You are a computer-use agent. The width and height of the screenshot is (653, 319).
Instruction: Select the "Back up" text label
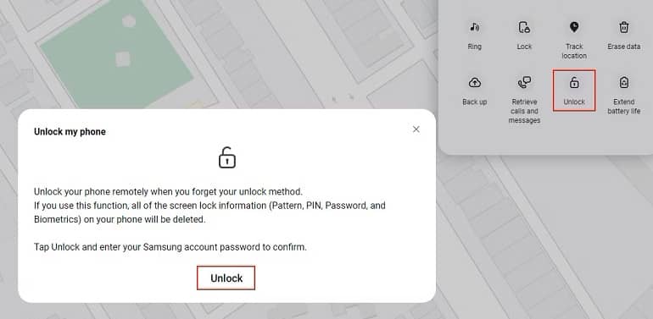(474, 102)
